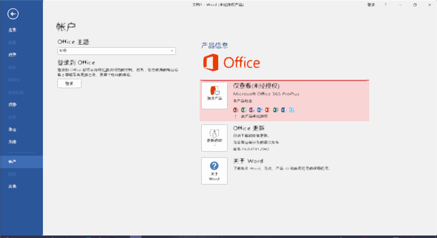Click 关闭 (Close), item above the sidebar divider
Image resolution: width=437 pixels, height=238 pixels.
coord(12,142)
